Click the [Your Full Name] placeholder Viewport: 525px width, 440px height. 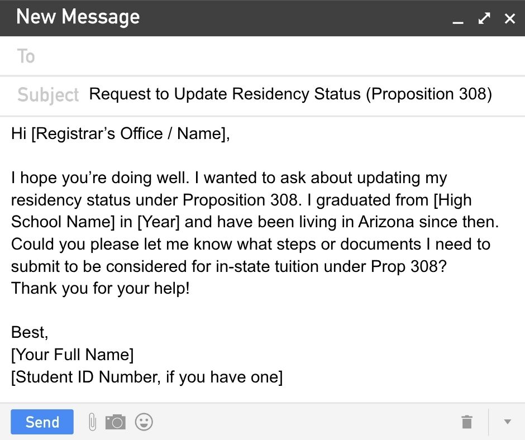coord(73,355)
